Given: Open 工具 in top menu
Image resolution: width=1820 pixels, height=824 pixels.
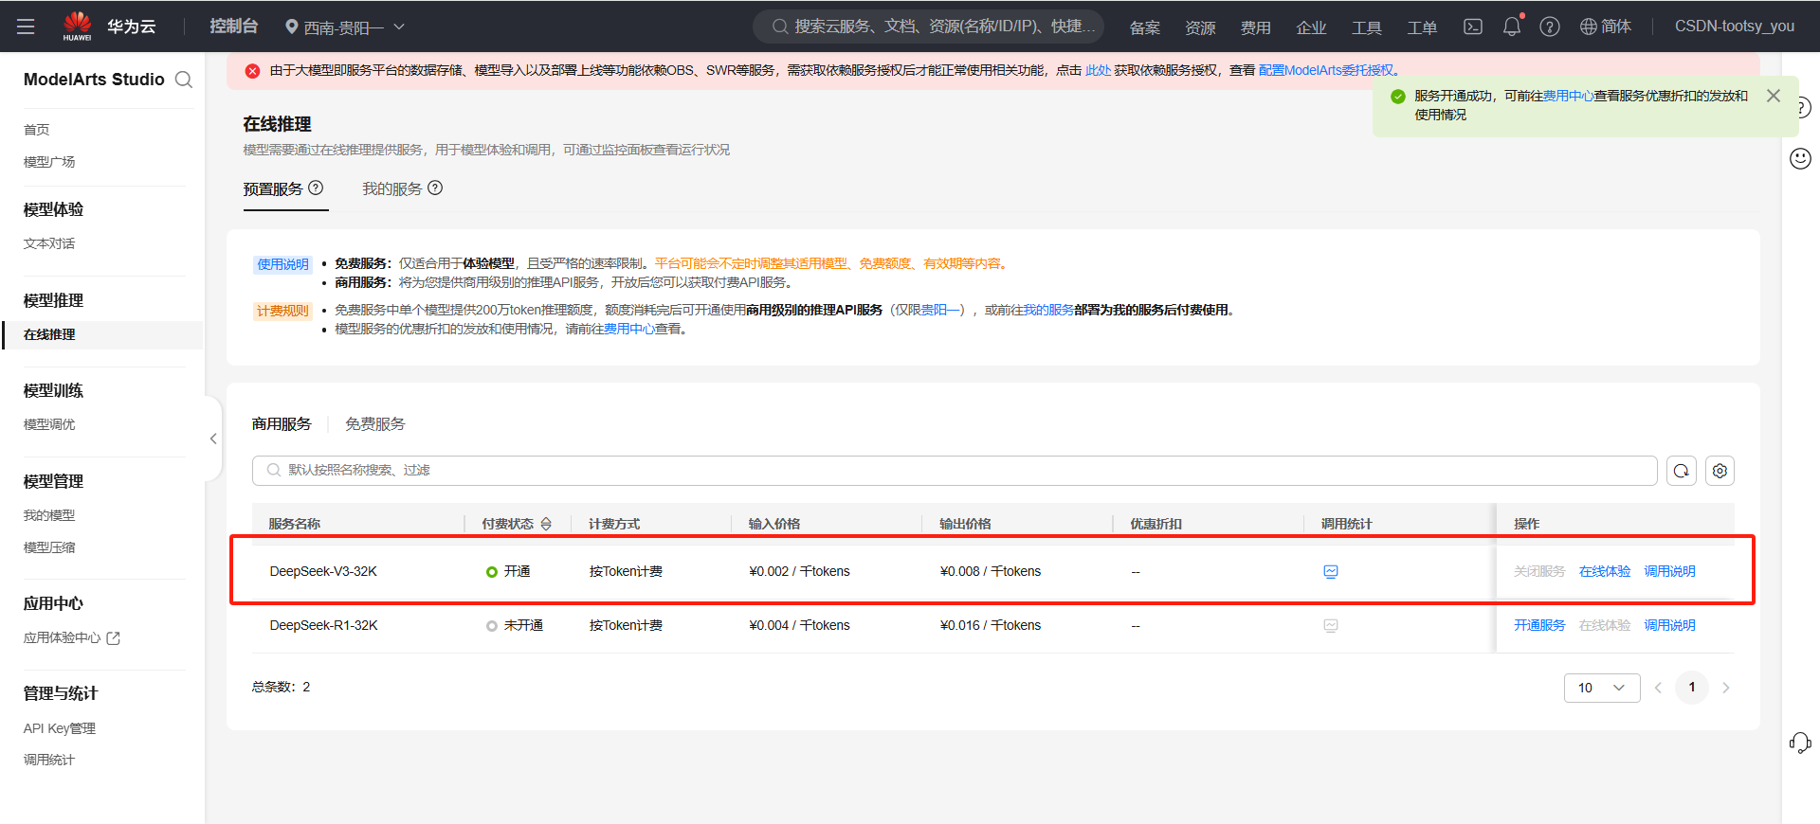Looking at the screenshot, I should point(1367,27).
